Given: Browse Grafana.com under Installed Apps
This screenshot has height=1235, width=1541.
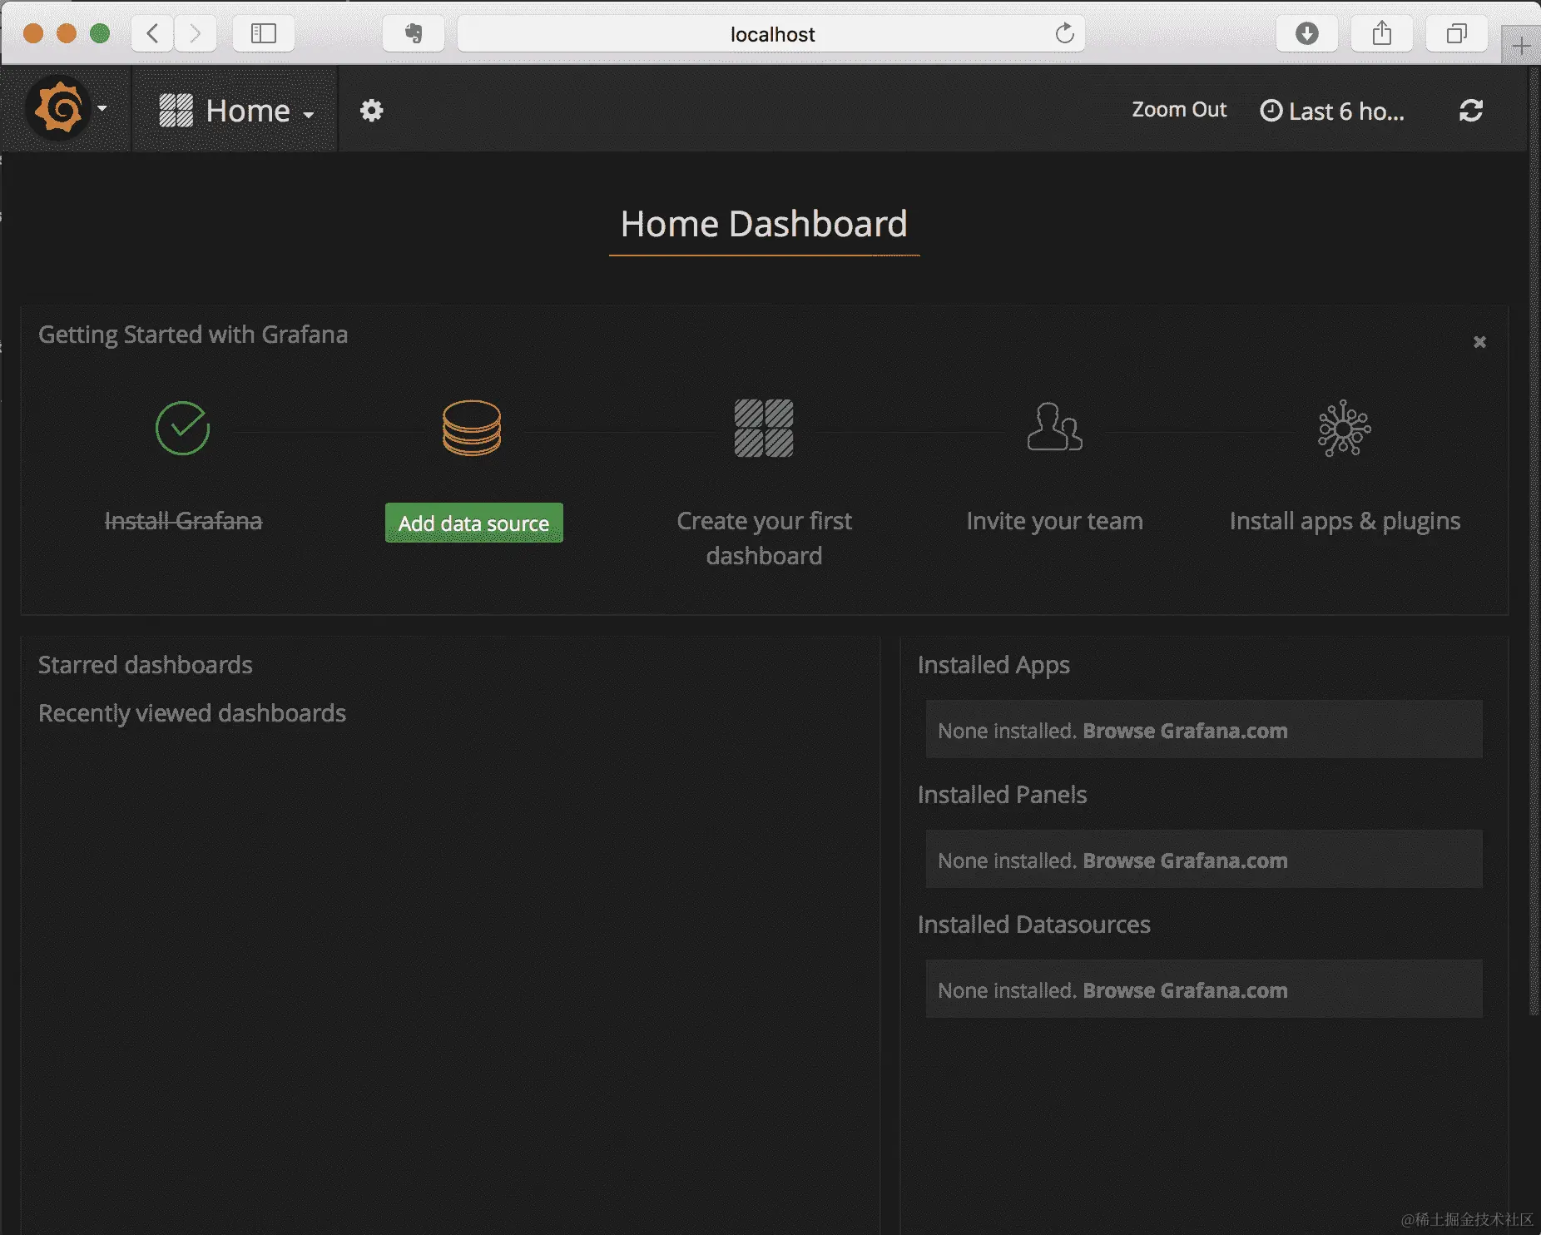Looking at the screenshot, I should [x=1185, y=731].
